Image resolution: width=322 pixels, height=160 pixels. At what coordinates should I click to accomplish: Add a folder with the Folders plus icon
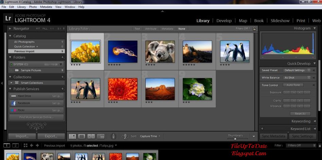62,57
